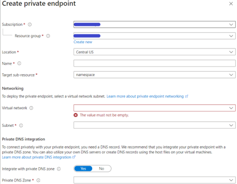This screenshot has width=237, height=184.
Task: Click the info icon beside Subscription
Action: click(x=30, y=24)
